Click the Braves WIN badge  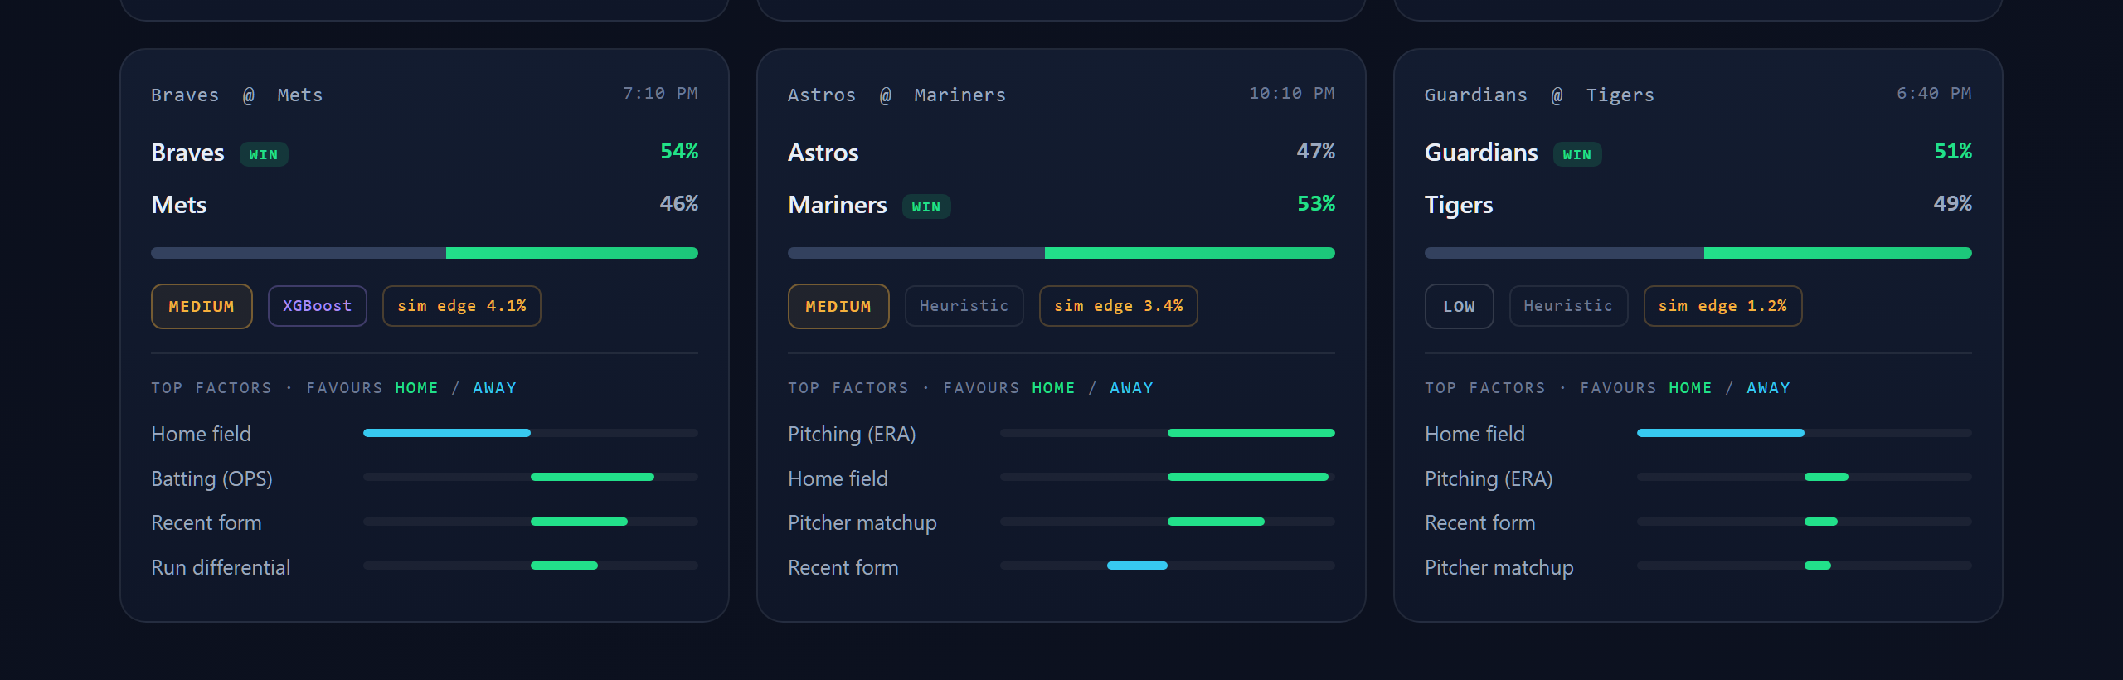[264, 154]
